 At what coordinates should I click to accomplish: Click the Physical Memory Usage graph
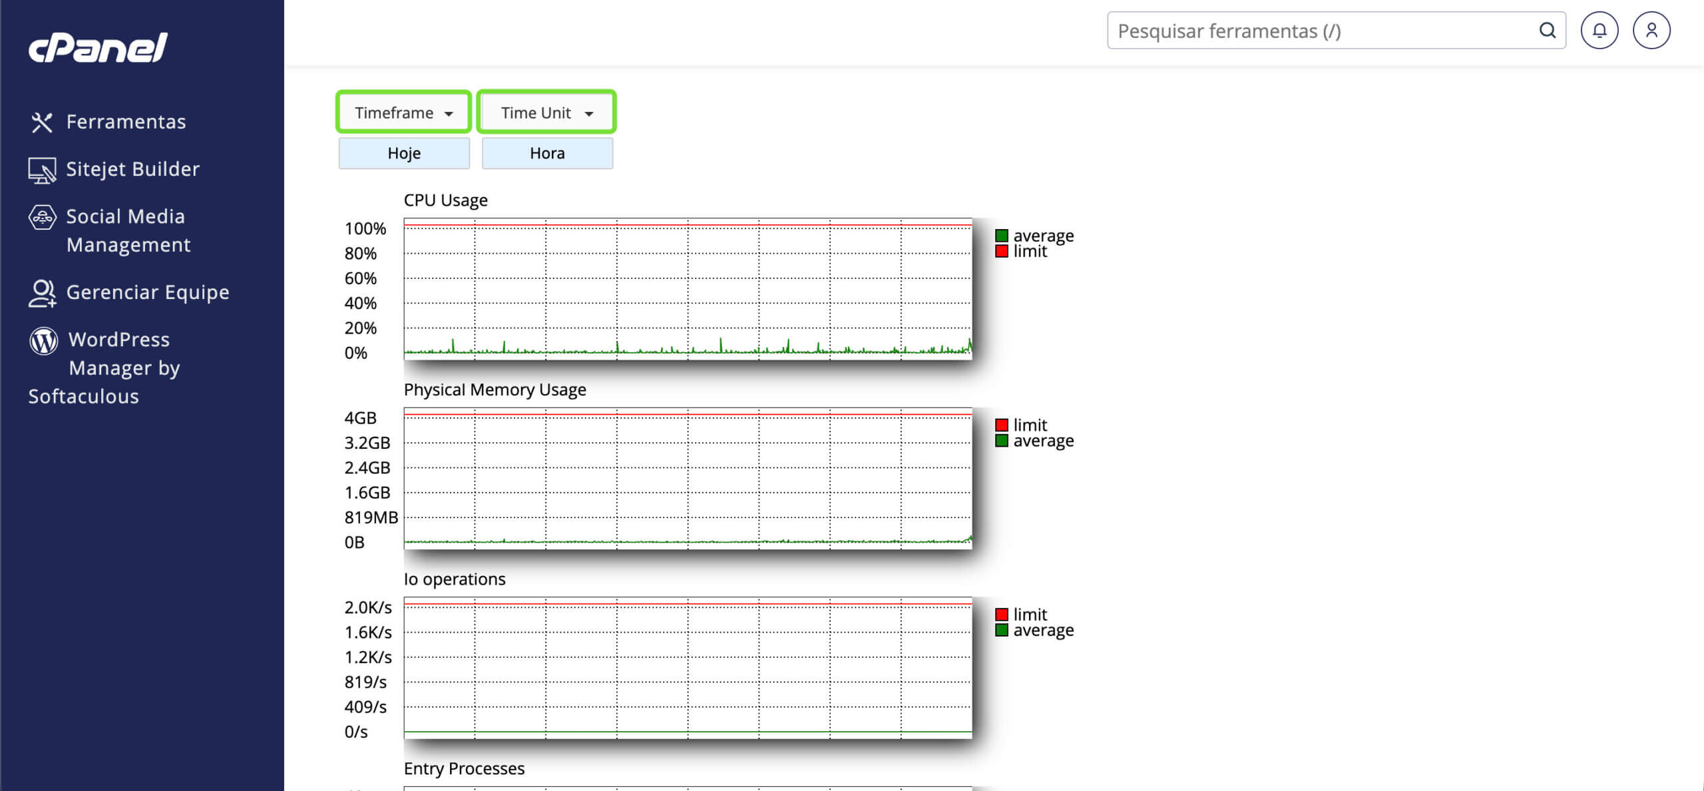(x=688, y=479)
